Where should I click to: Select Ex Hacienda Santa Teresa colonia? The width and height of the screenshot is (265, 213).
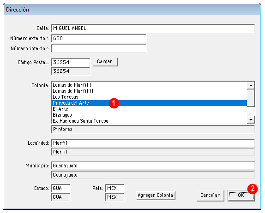(149, 121)
